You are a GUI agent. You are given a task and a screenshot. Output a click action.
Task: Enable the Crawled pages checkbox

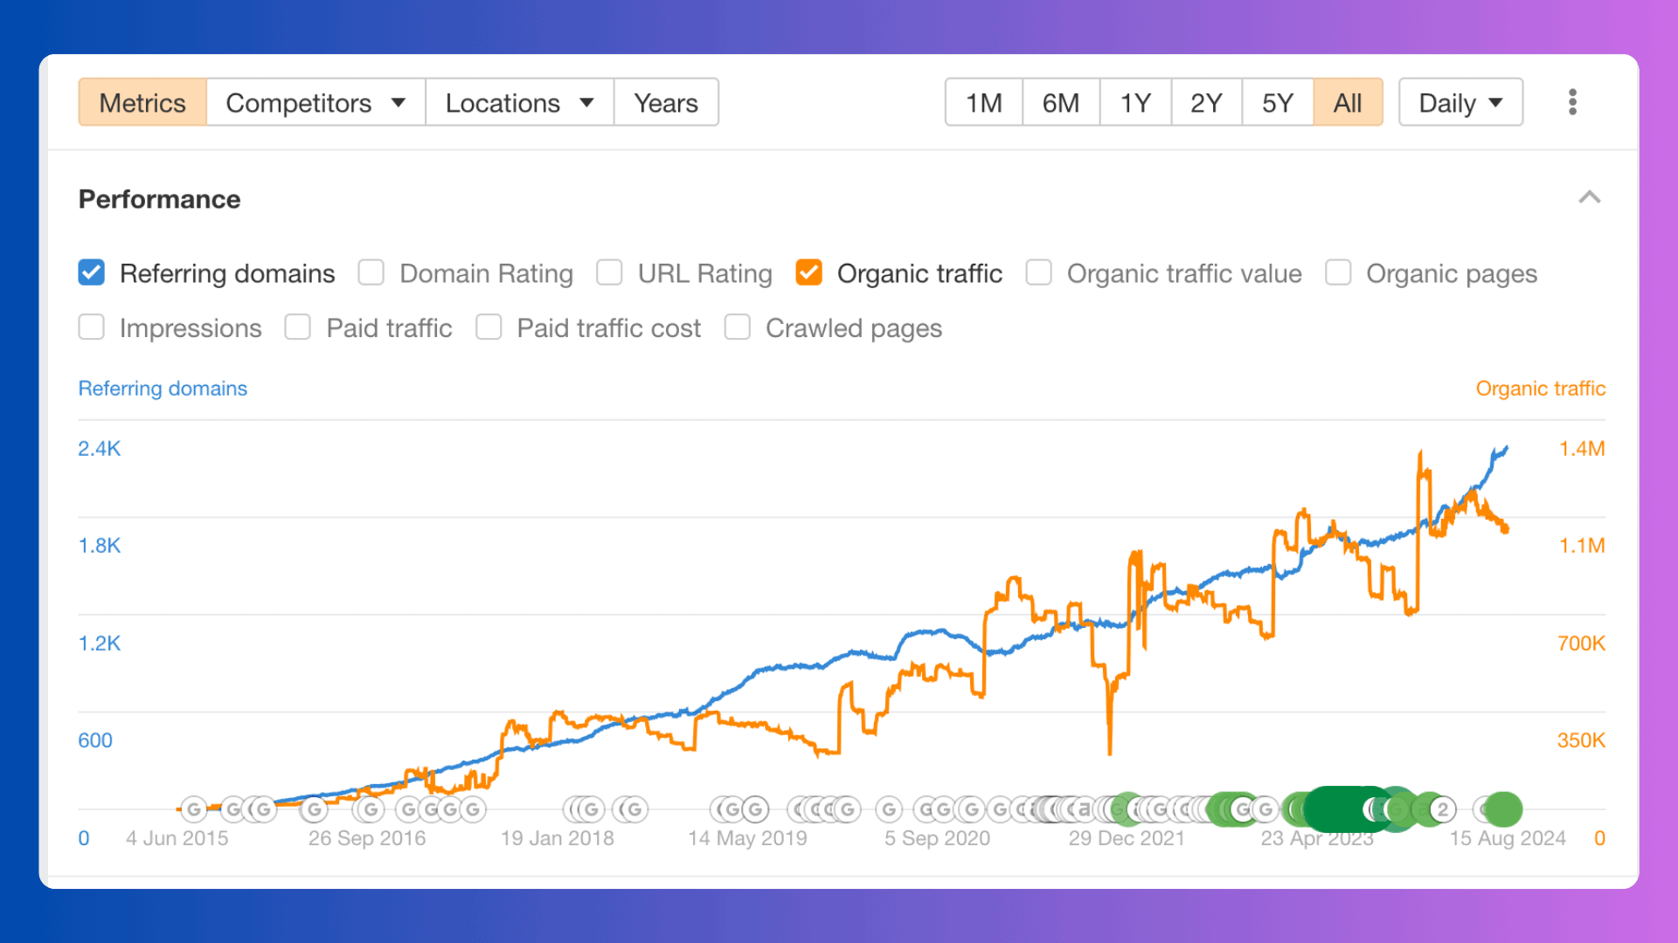pyautogui.click(x=738, y=327)
